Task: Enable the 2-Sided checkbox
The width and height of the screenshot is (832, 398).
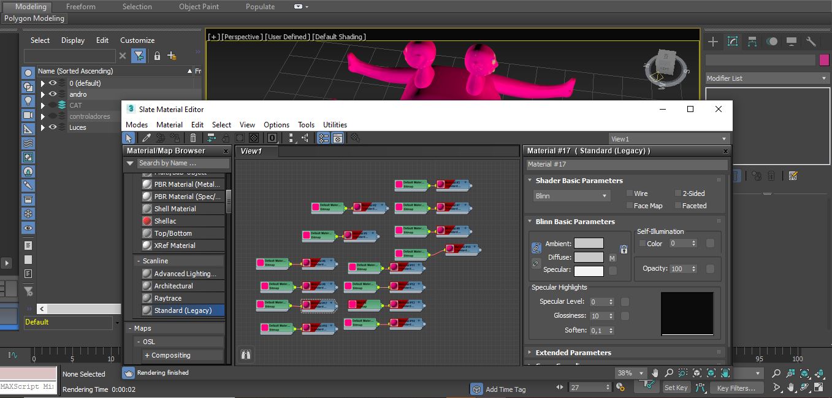Action: coord(678,193)
